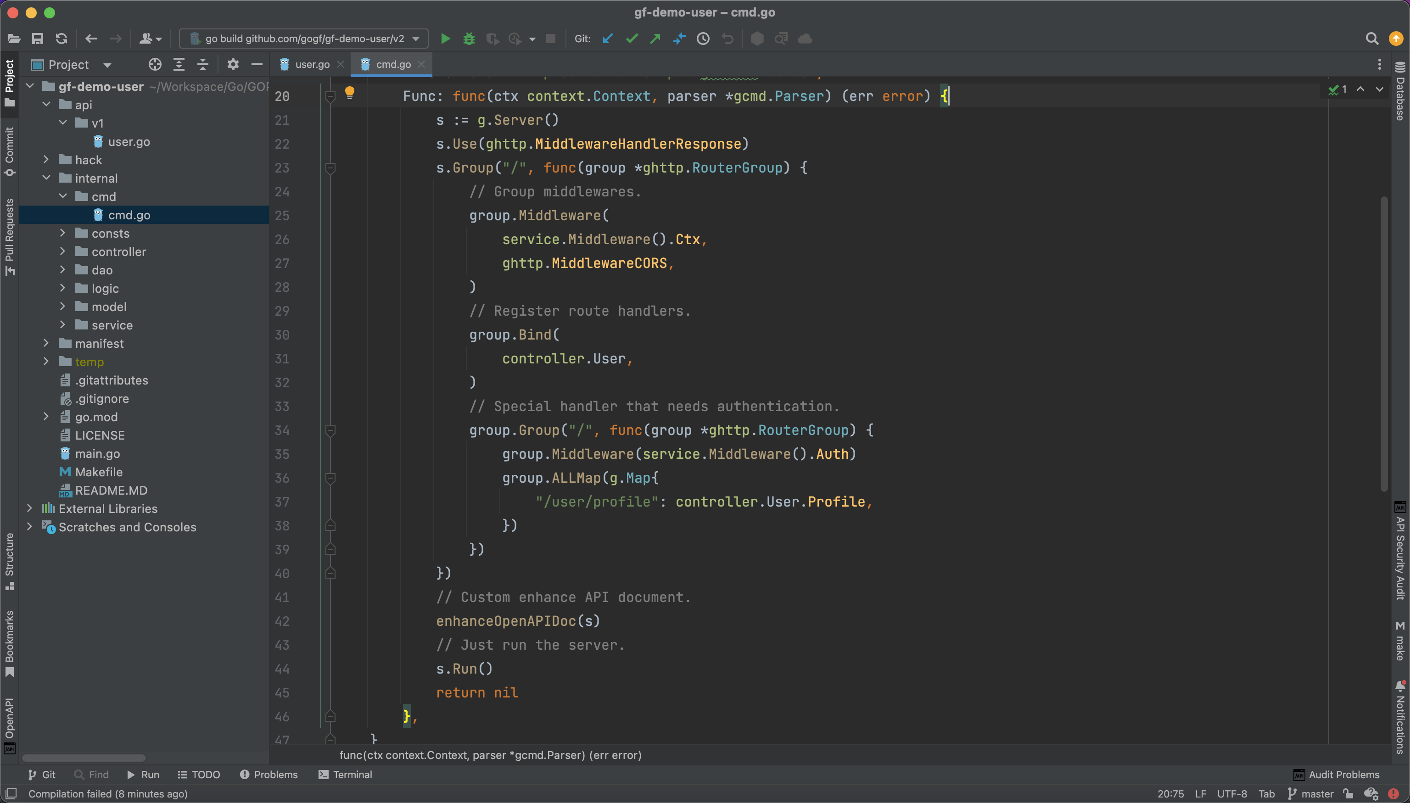Toggle fold marker on line 34
Viewport: 1410px width, 803px height.
pos(330,430)
